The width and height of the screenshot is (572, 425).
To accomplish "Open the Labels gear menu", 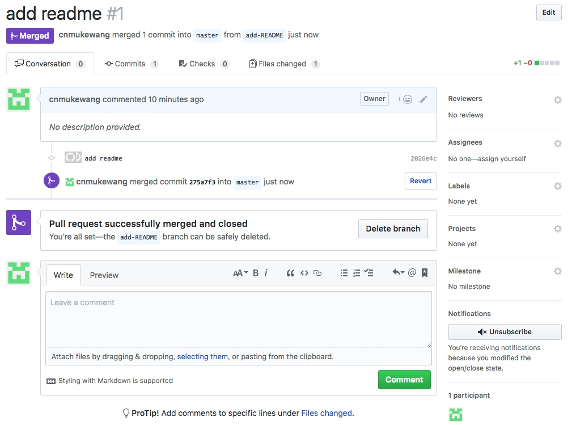I will tap(558, 186).
